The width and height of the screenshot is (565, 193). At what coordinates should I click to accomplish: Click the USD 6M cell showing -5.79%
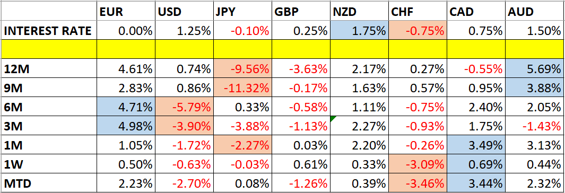(184, 107)
